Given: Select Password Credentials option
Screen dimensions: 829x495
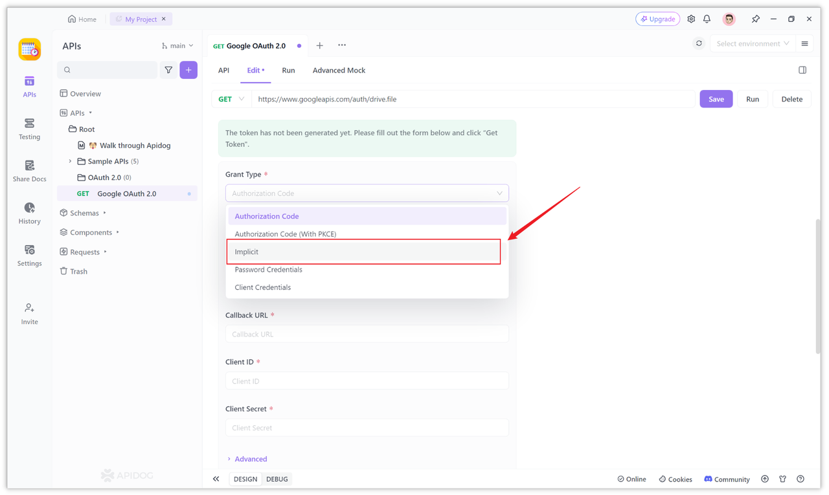Looking at the screenshot, I should (367, 269).
